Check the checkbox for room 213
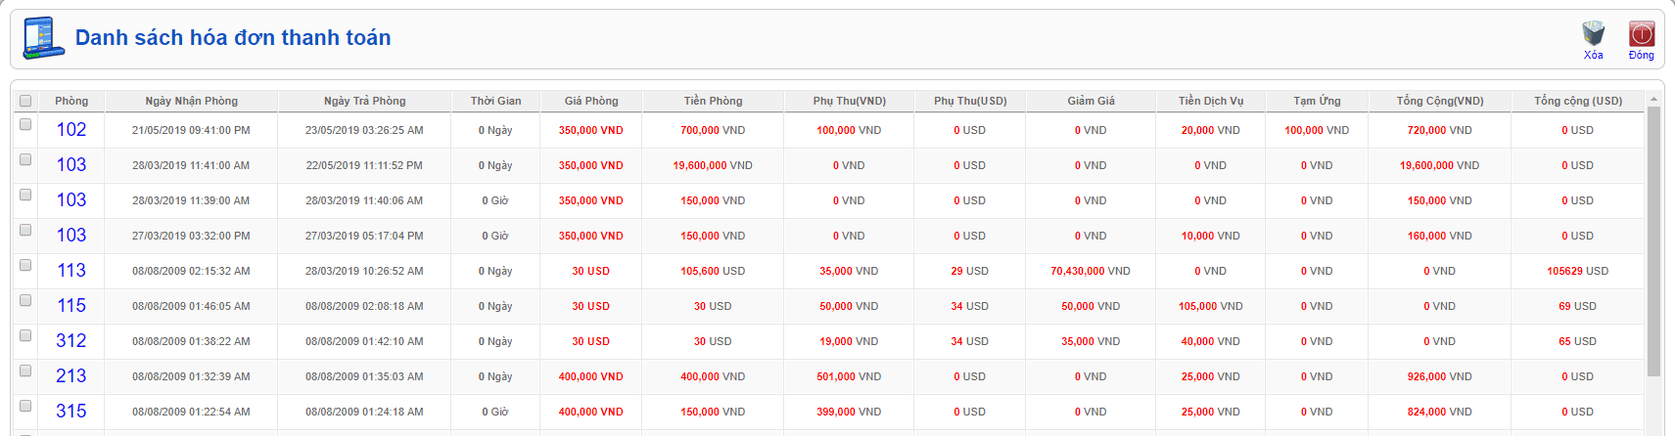The image size is (1675, 436). (25, 371)
